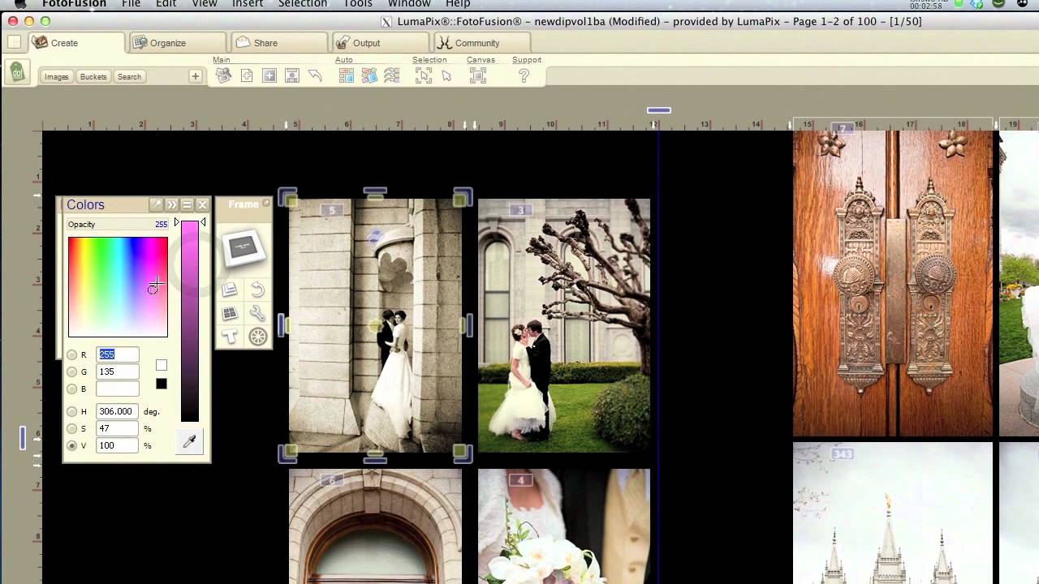Click the G value field showing 135
Viewport: 1039px width, 584px height.
coord(118,371)
